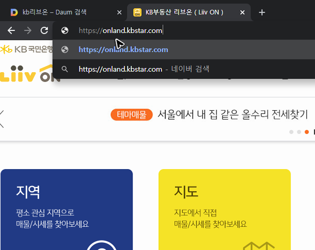Click the browser back arrow button
Image resolution: width=315 pixels, height=250 pixels.
11,30
